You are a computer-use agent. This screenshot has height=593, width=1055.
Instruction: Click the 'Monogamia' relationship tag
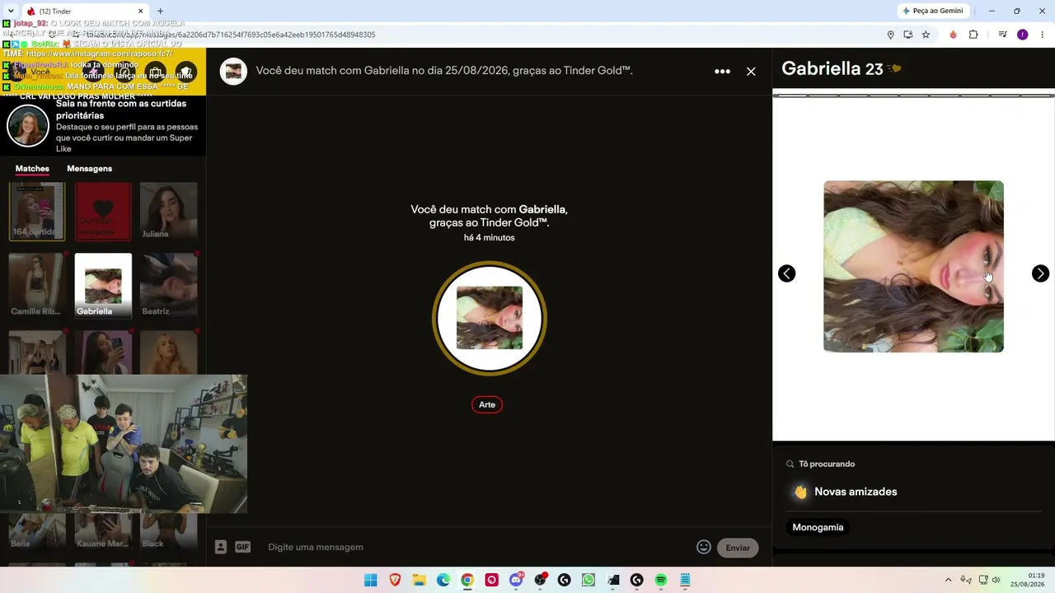818,527
